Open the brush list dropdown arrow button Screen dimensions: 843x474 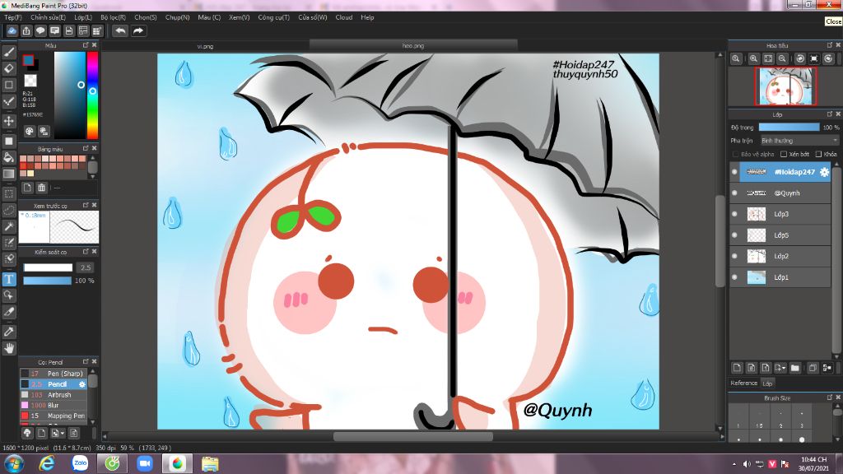coord(57,433)
